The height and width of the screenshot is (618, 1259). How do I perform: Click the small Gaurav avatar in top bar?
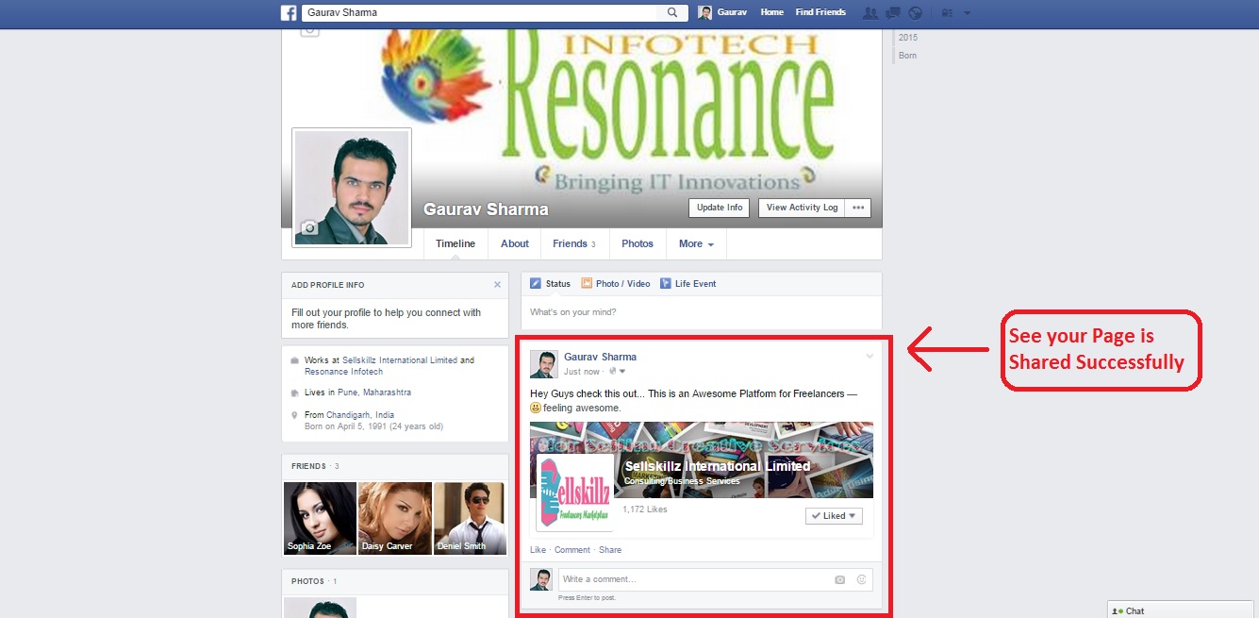704,12
